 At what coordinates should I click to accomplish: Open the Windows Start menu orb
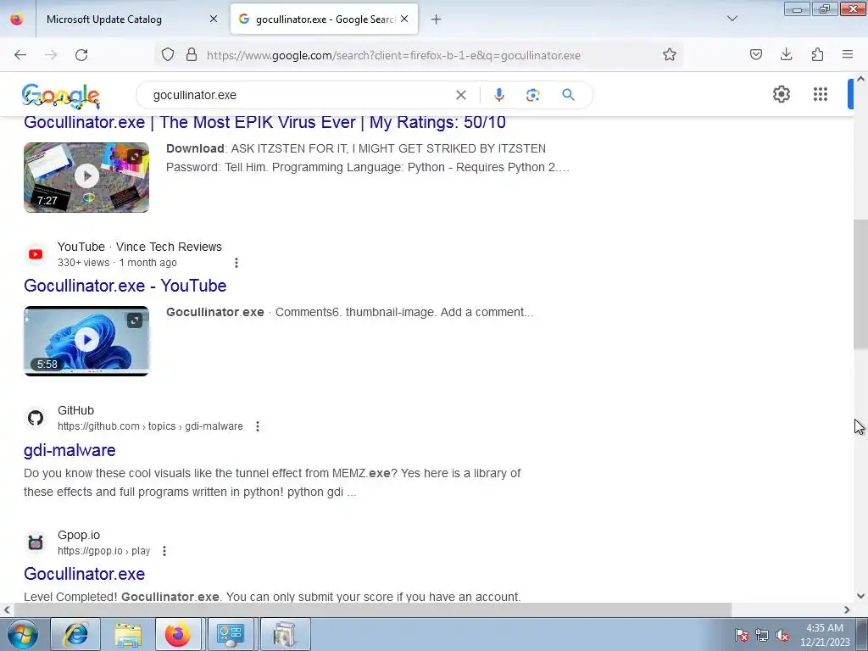[x=23, y=634]
